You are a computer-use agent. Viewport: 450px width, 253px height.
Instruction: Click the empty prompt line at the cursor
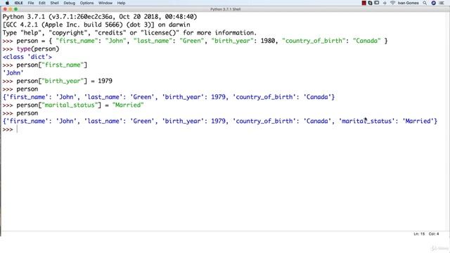[17, 129]
